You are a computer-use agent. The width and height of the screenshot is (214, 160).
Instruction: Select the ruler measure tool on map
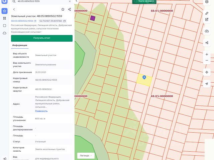coord(207,13)
